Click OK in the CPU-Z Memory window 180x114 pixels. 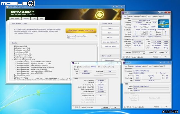[115, 108]
